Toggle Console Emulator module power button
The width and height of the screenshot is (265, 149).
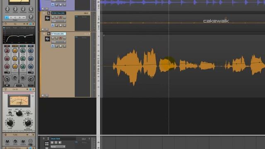[30, 148]
